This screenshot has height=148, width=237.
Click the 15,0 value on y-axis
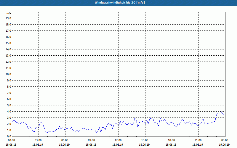pyautogui.click(x=8, y=43)
